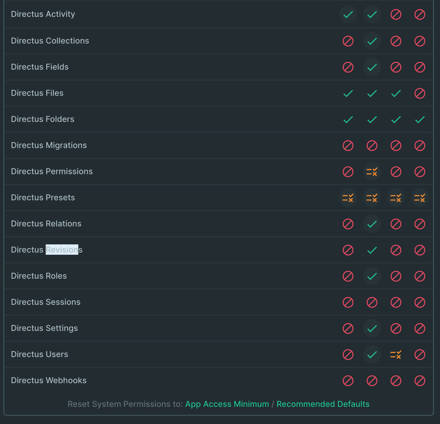
Task: Select the Directus Files collection name
Action: pos(37,93)
